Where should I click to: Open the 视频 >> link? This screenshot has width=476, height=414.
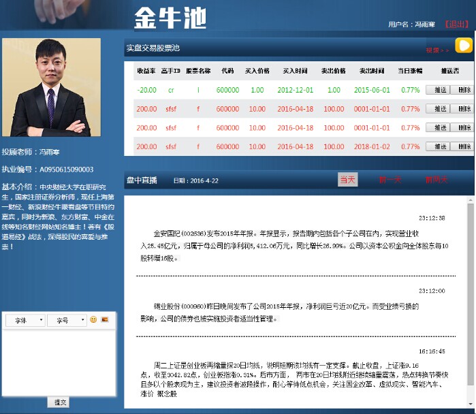(437, 50)
